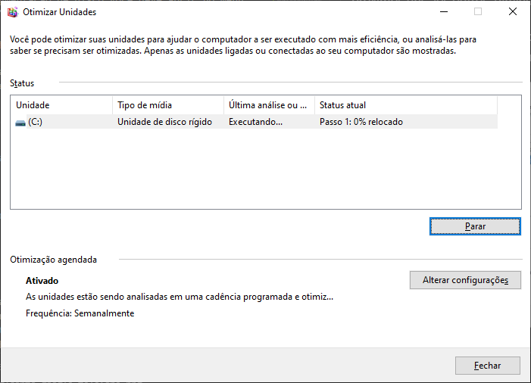This screenshot has width=531, height=383.
Task: Open Alterar configurações
Action: (x=465, y=280)
